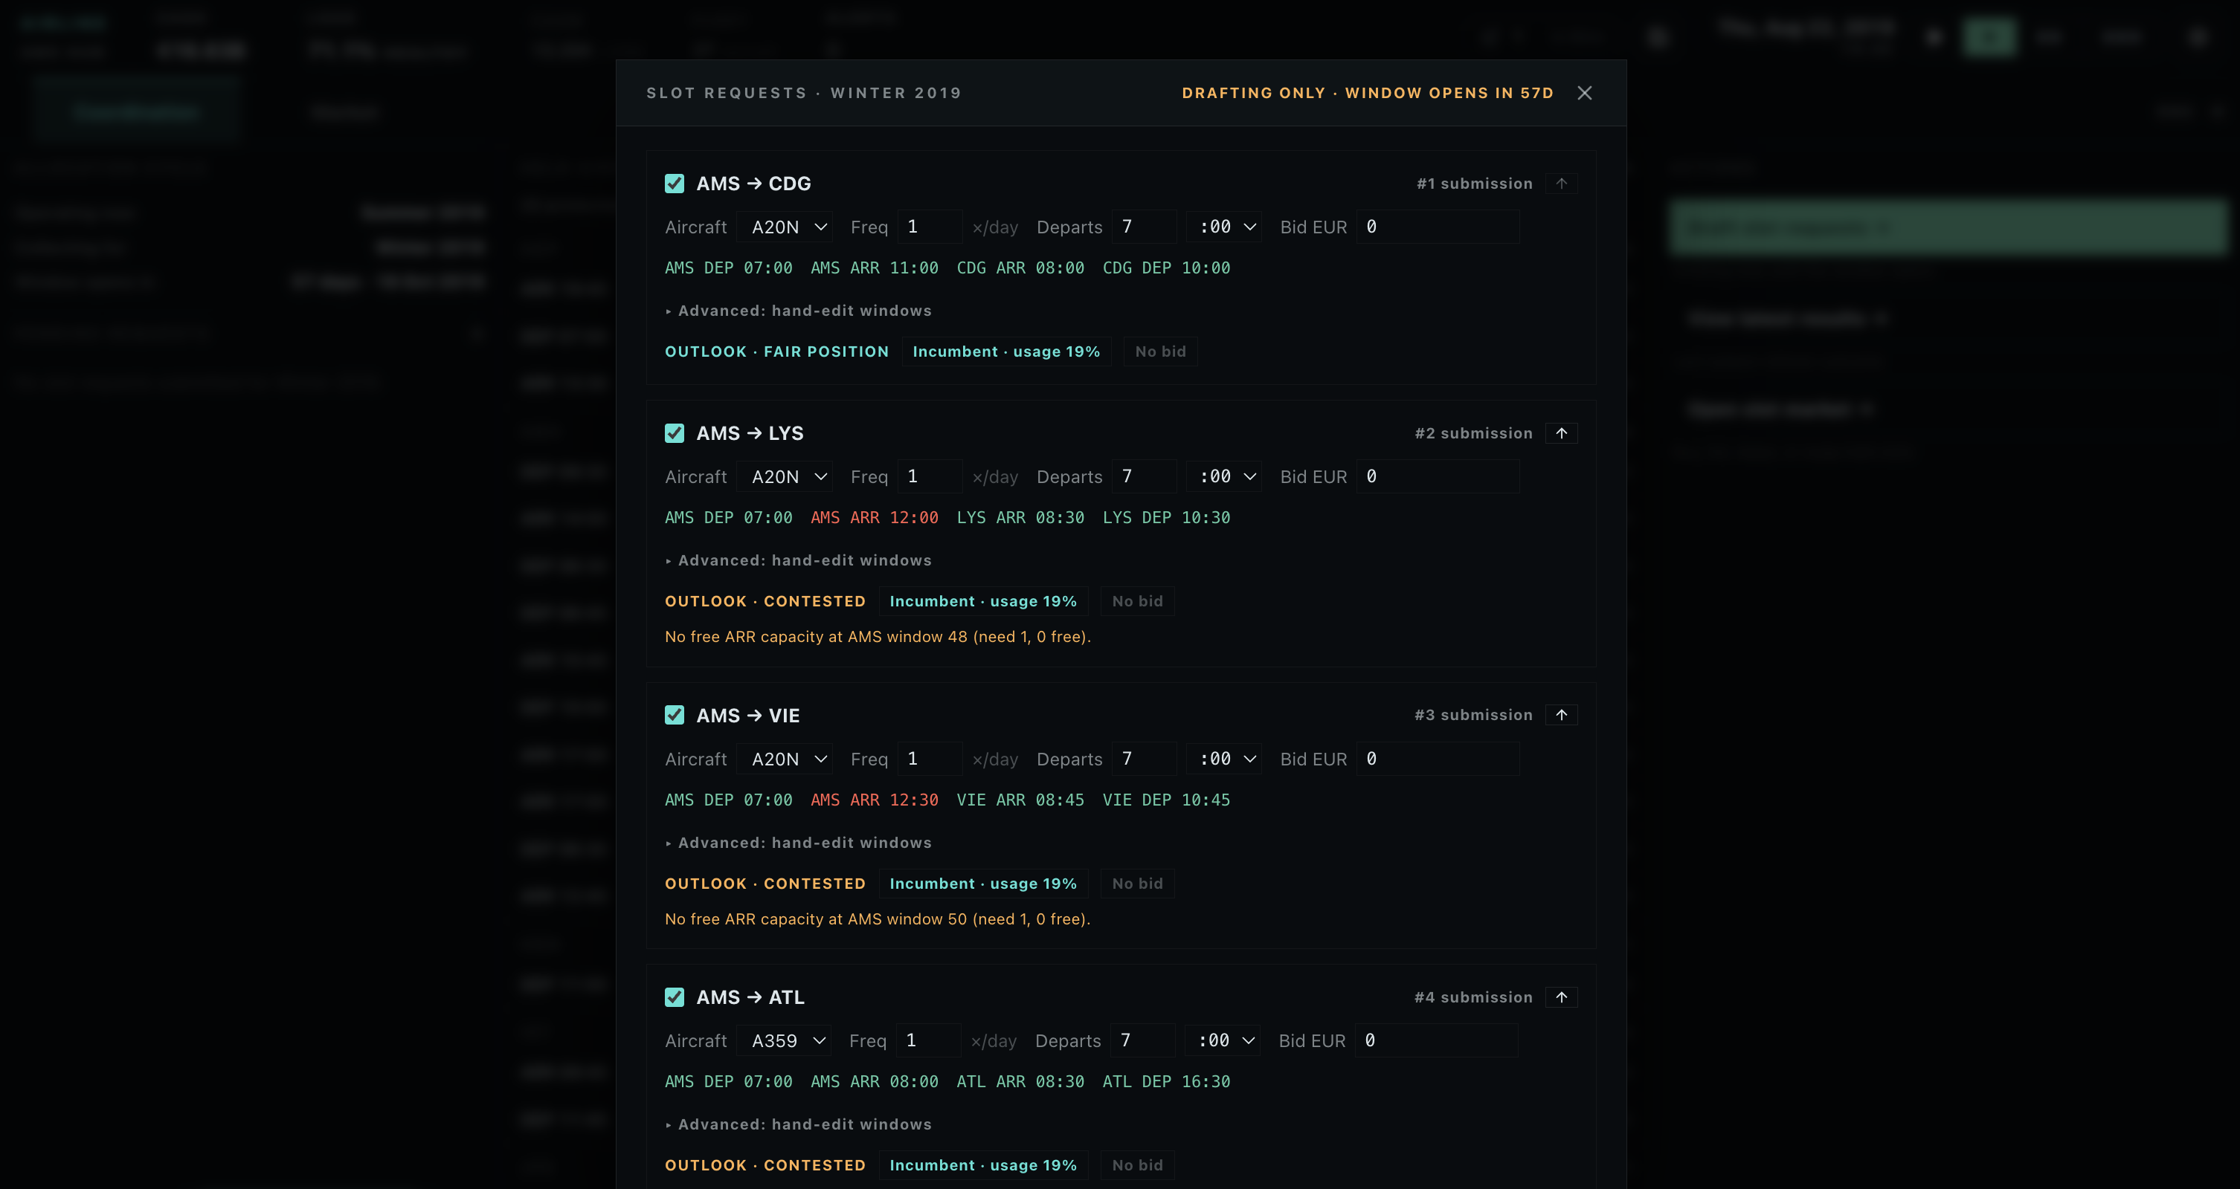Click Bid EUR field for AMS → ATL
Viewport: 2240px width, 1189px height.
coord(1437,1040)
